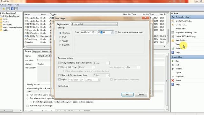Check Synchronize across time zones for Start
The width and height of the screenshot is (204, 115).
[116, 32]
